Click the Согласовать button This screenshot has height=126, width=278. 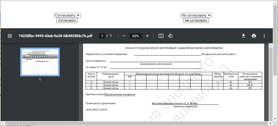point(67,20)
